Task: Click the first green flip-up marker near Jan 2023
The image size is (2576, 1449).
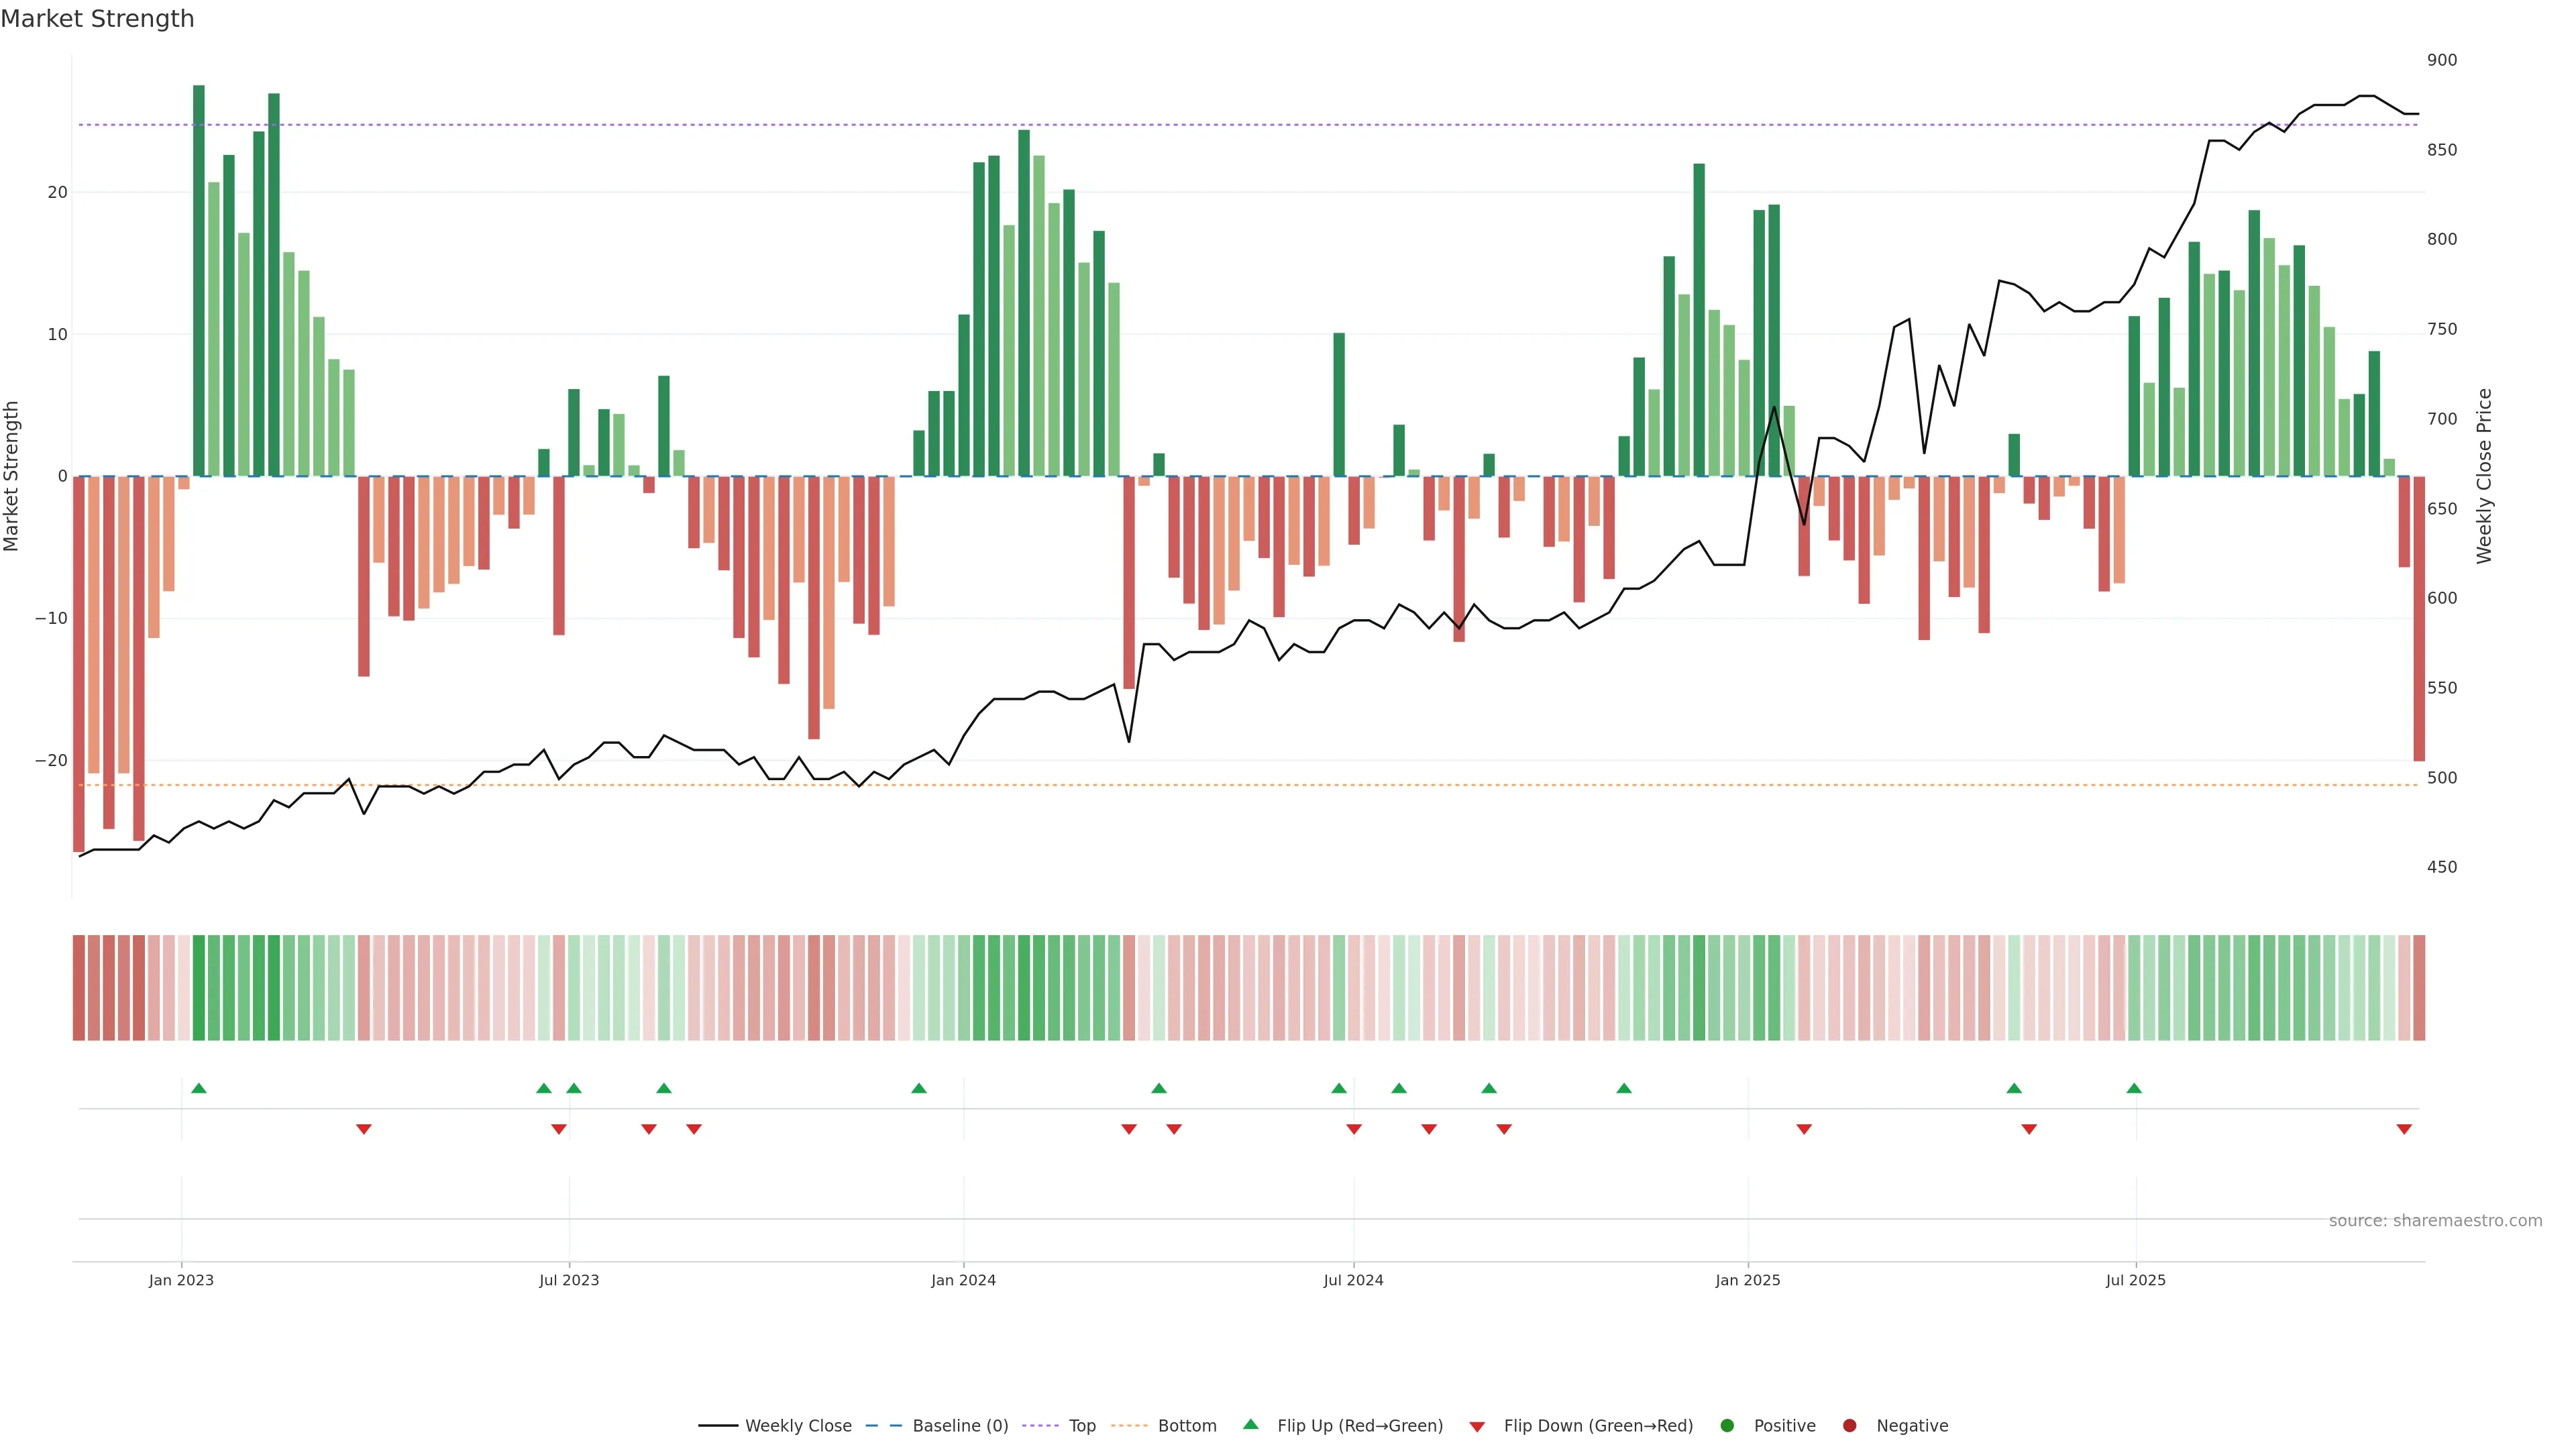Action: pyautogui.click(x=199, y=1088)
